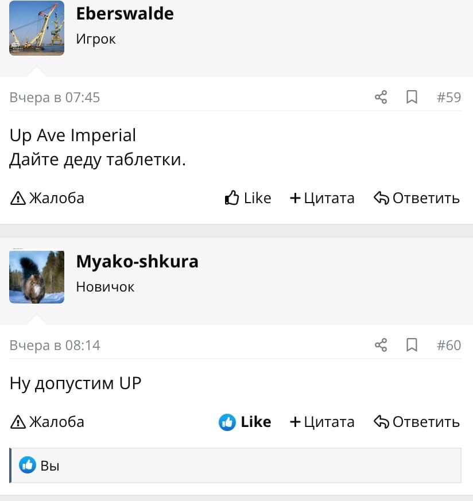This screenshot has height=501, width=473.
Task: Reply to Myako-shkura's post
Action: (417, 422)
